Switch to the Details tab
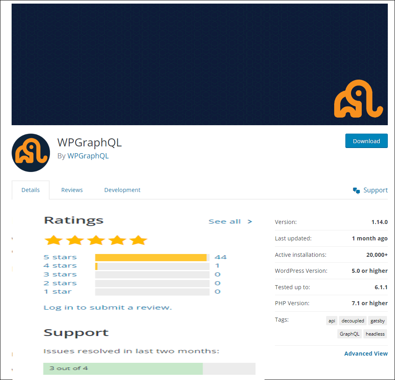The height and width of the screenshot is (380, 395). [30, 190]
